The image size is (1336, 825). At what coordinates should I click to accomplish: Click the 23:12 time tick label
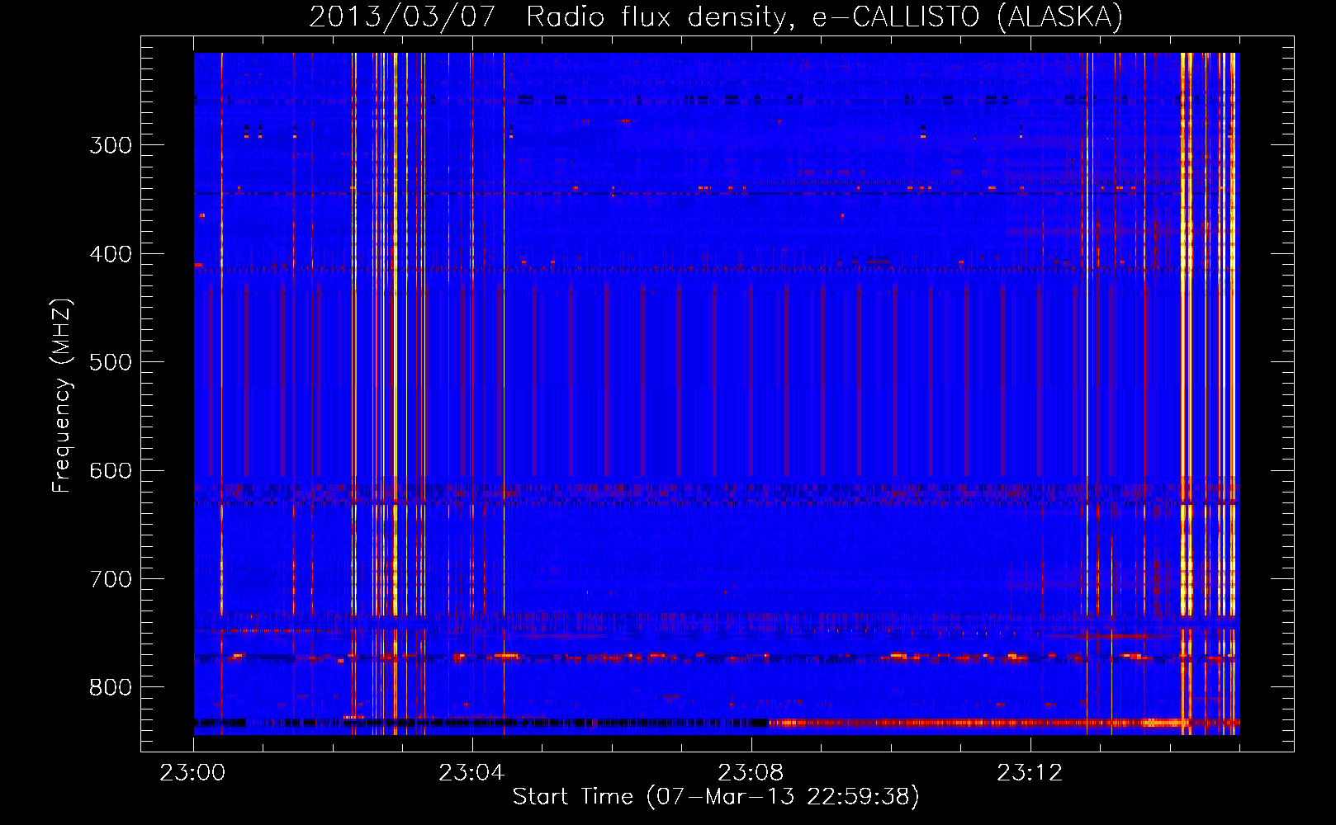[x=1029, y=773]
